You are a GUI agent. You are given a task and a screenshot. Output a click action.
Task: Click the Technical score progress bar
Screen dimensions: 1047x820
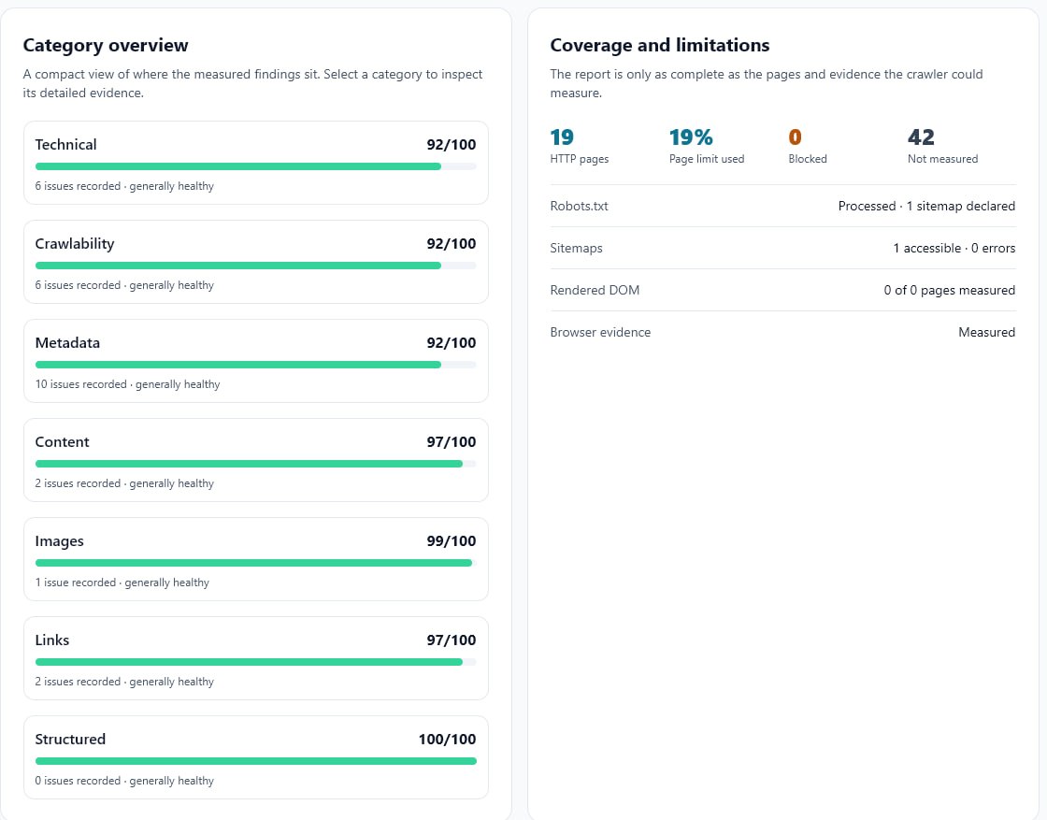pos(256,166)
